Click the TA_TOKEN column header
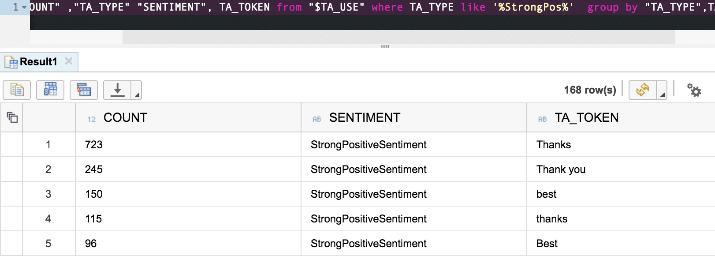Viewport: 715px width, 256px height. (x=586, y=117)
